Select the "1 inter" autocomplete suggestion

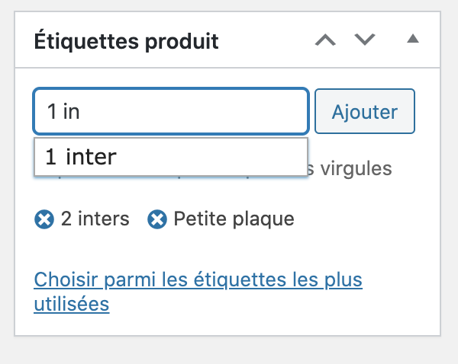point(171,157)
